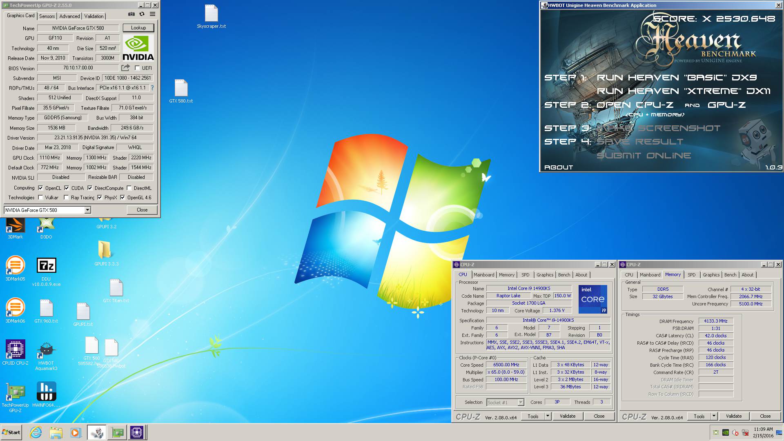Click muted volume icon in system tray
The width and height of the screenshot is (784, 441).
(x=735, y=432)
